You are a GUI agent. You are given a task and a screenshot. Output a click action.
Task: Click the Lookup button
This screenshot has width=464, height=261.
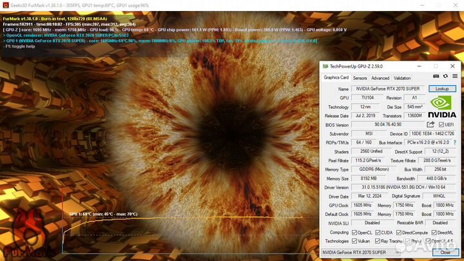(441, 89)
